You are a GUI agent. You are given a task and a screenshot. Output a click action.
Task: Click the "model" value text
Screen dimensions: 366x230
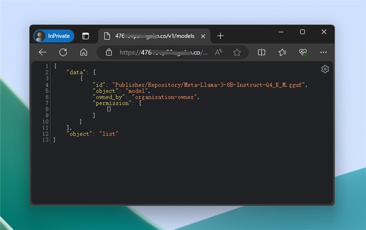pos(137,91)
